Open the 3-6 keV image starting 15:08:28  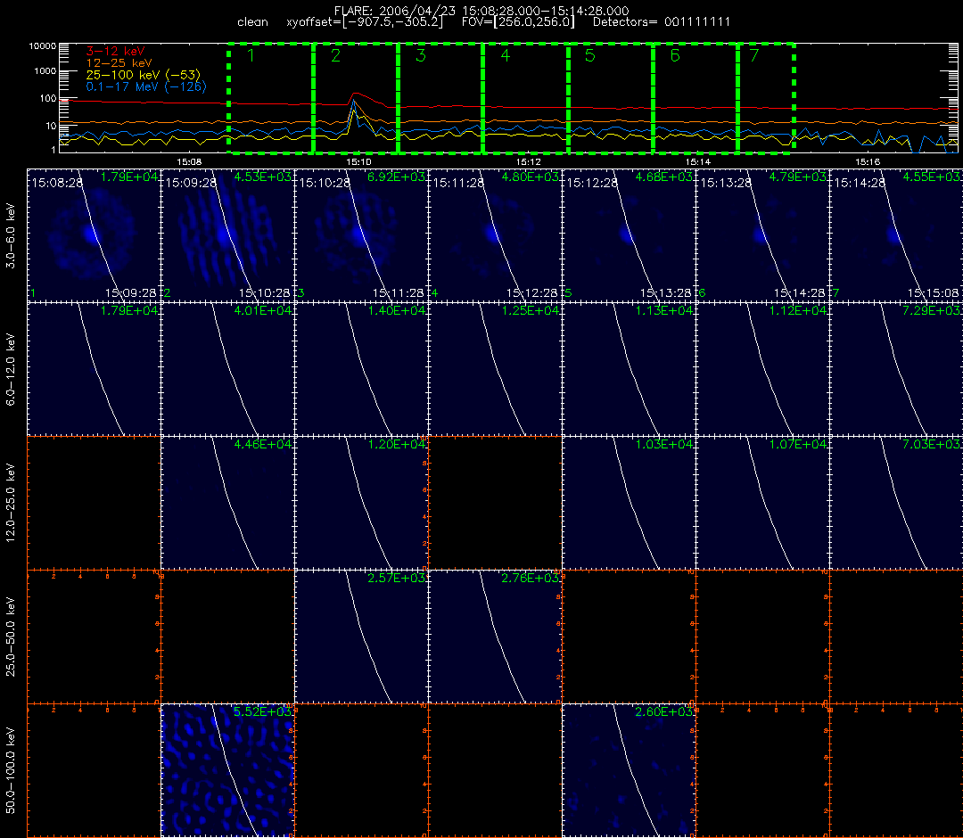(94, 235)
